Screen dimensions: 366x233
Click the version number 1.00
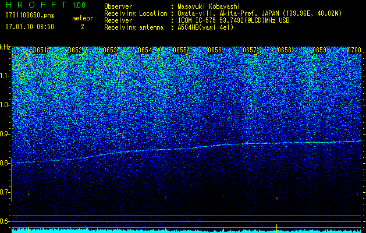79,5
